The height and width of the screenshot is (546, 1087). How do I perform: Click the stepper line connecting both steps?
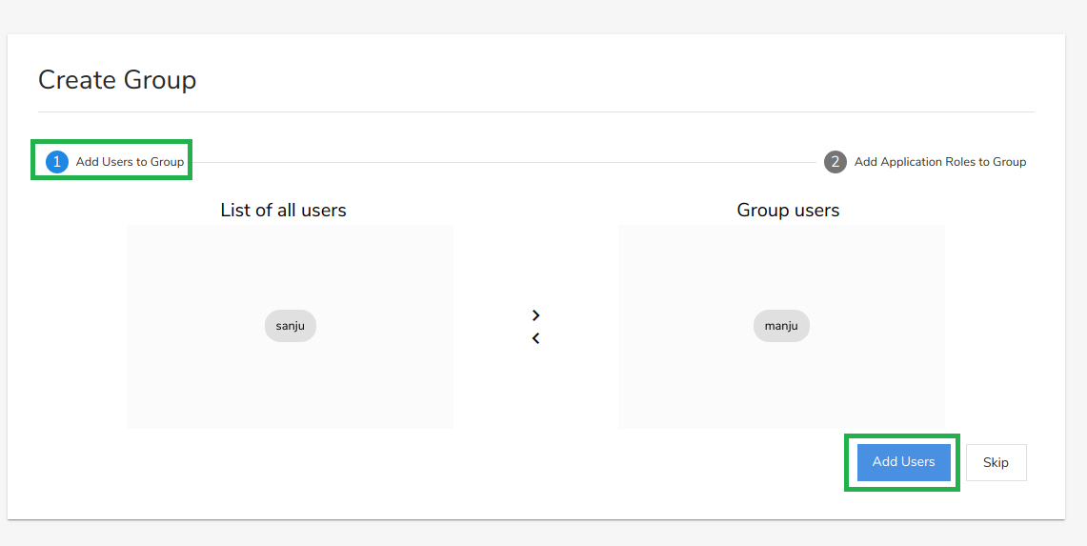[x=505, y=163]
